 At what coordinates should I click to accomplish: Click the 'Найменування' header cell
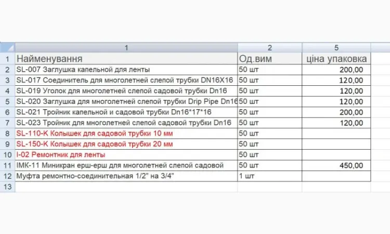click(126, 59)
